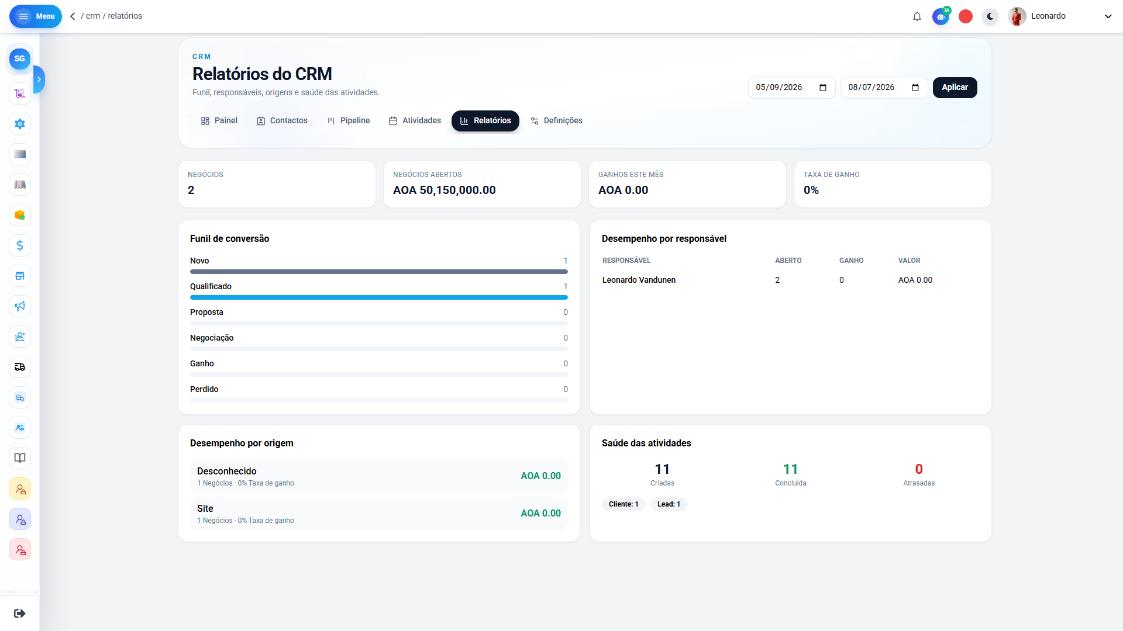Open Leonardo's profile avatar
This screenshot has width=1123, height=631.
pos(1017,16)
